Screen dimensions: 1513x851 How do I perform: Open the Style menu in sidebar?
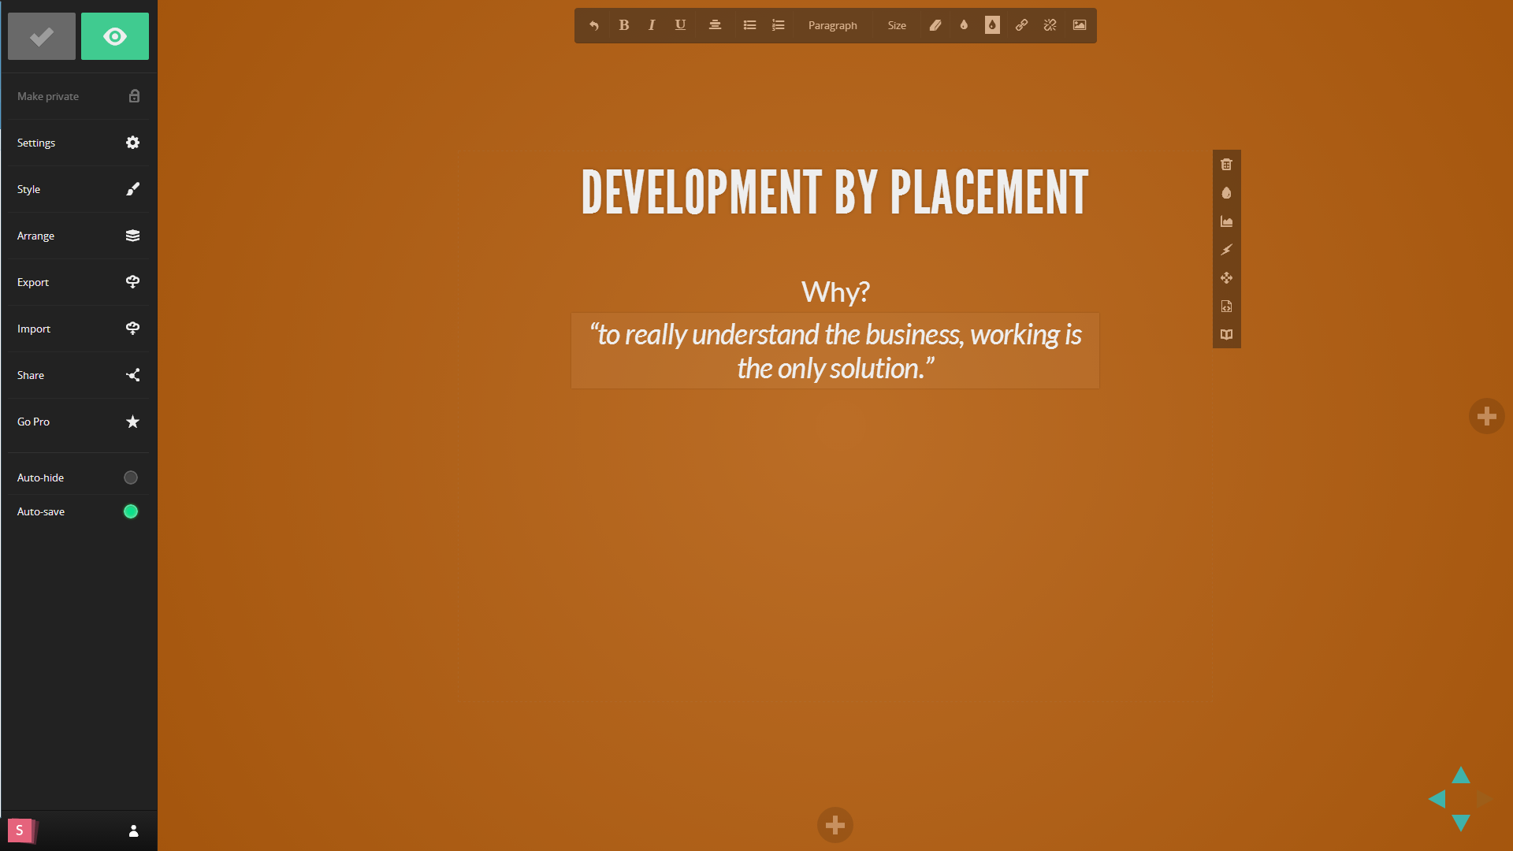78,189
